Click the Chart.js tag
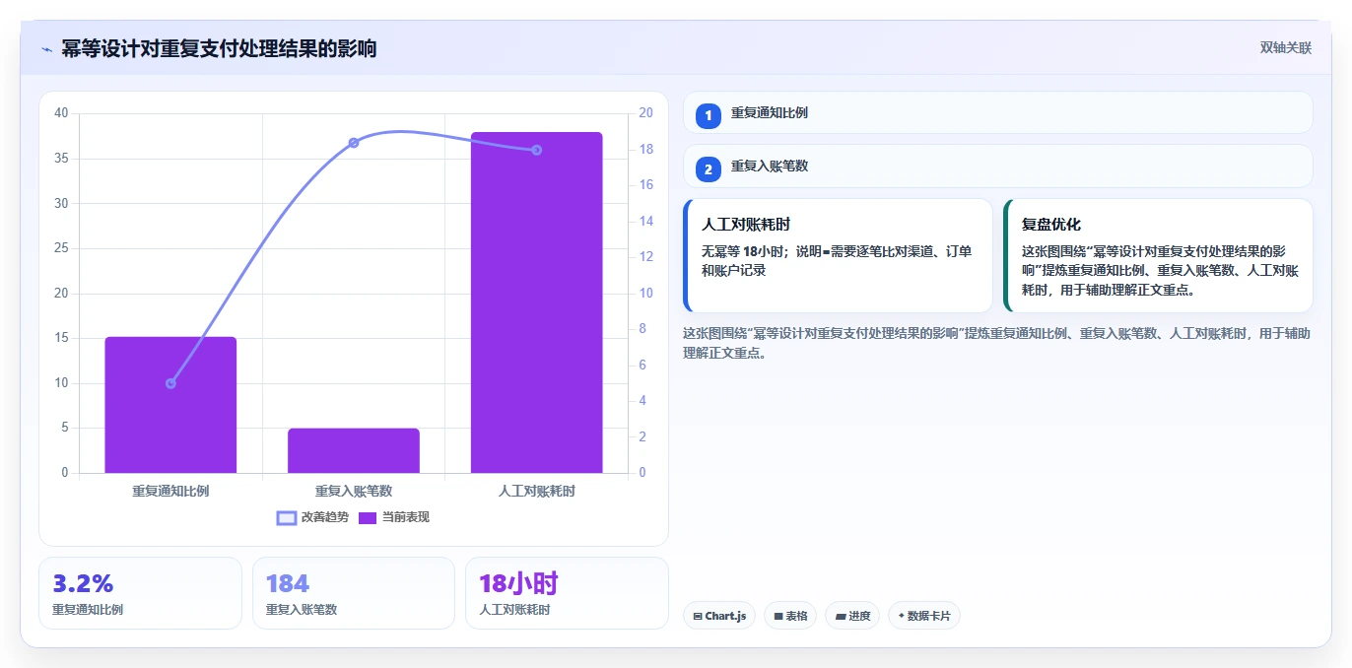1352x668 pixels. point(719,616)
